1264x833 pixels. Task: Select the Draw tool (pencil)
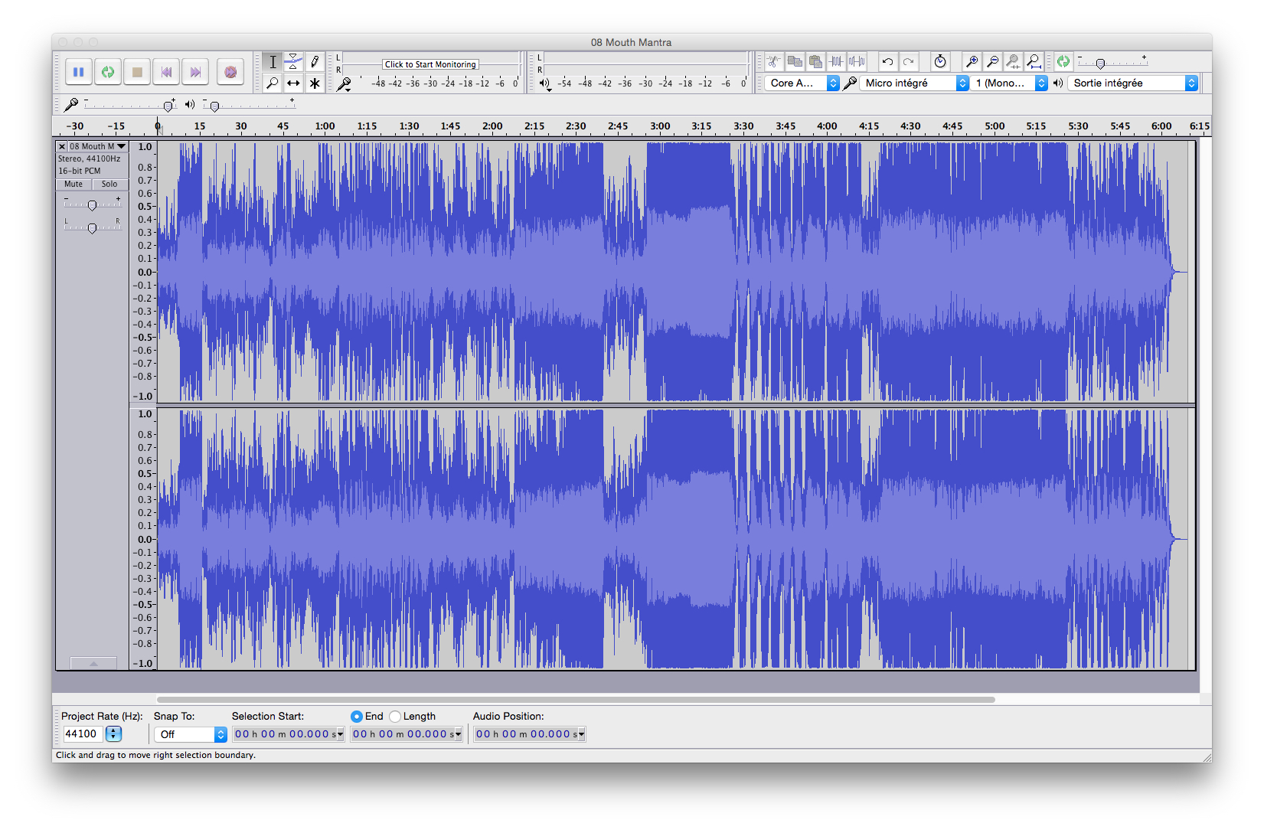click(315, 61)
